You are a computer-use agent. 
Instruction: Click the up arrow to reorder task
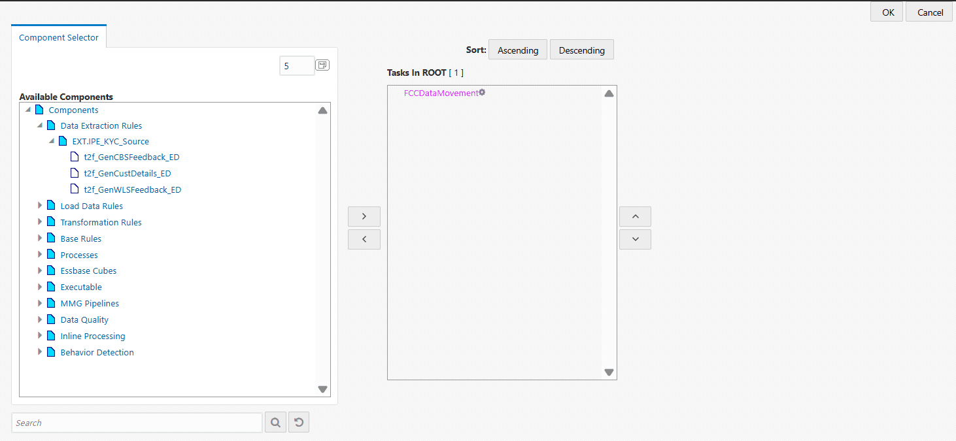[x=635, y=216]
